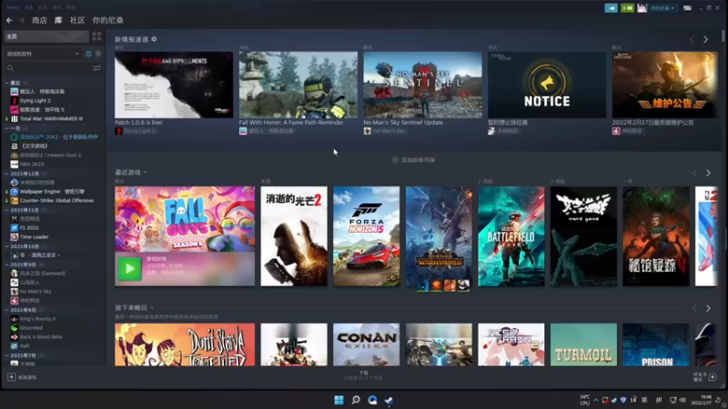Select Wallpaper Engine in the game list
The height and width of the screenshot is (409, 728).
pyautogui.click(x=52, y=192)
